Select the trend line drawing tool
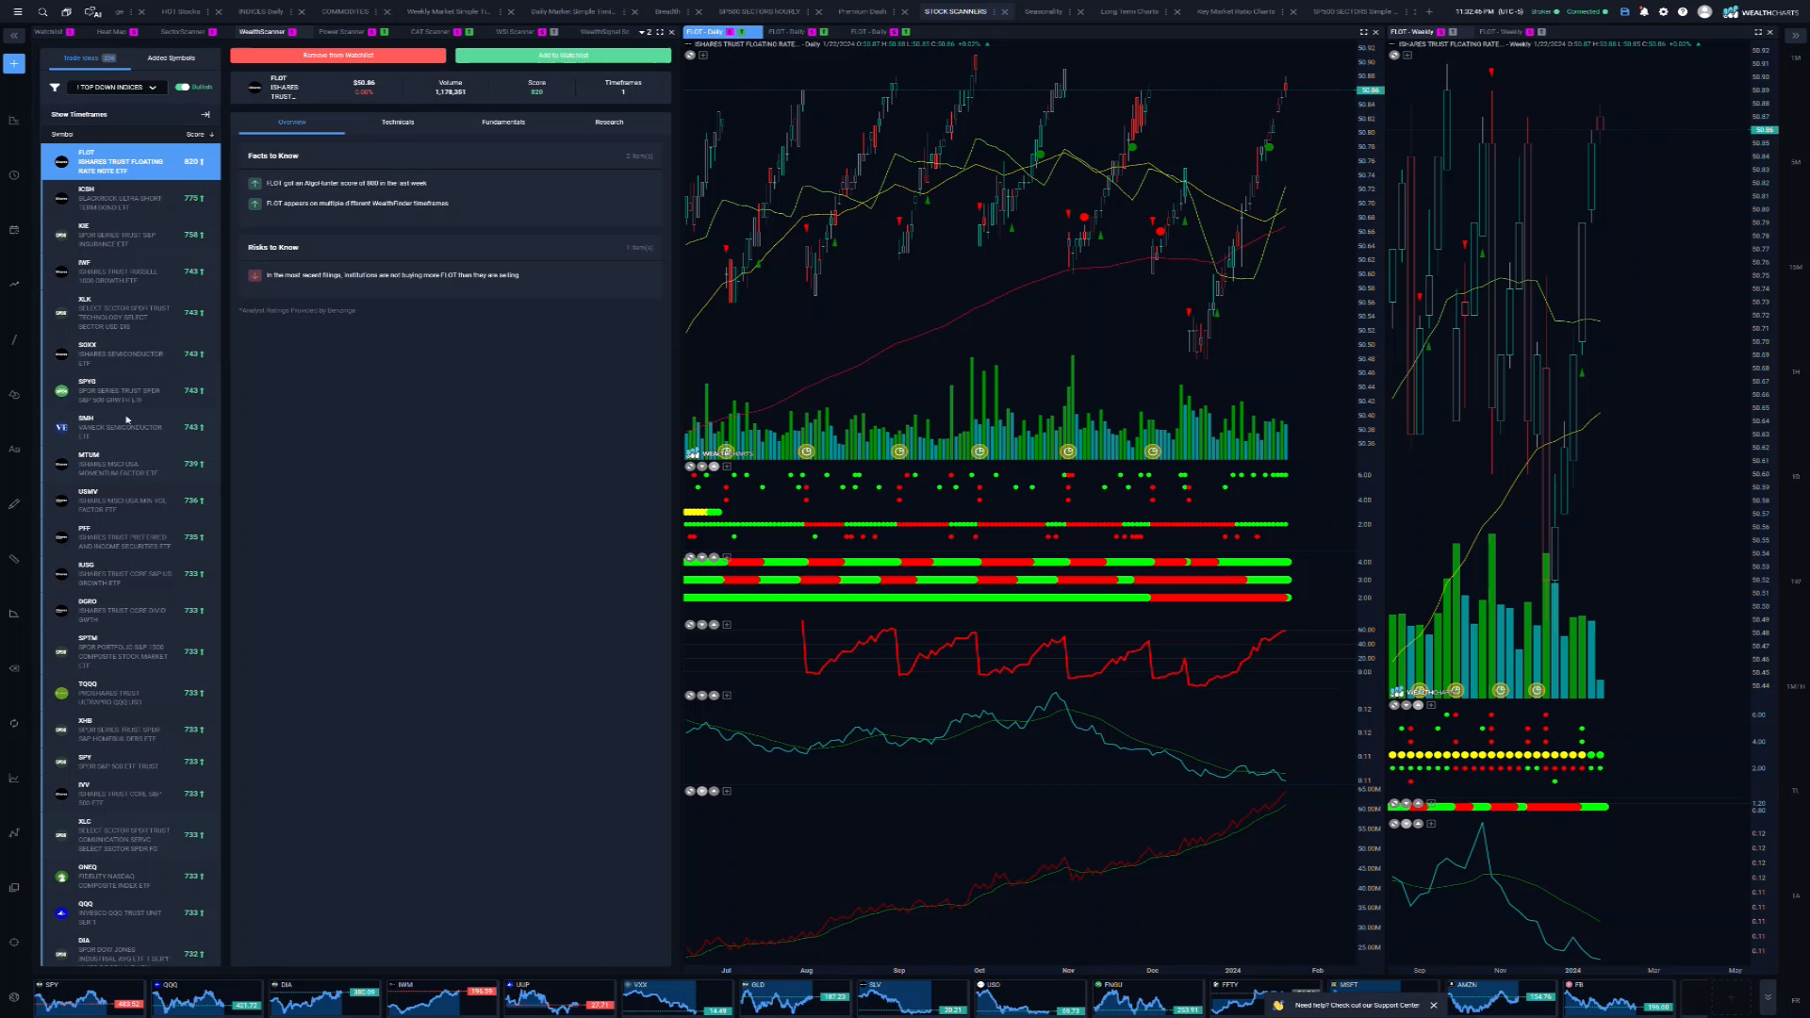 tap(14, 339)
